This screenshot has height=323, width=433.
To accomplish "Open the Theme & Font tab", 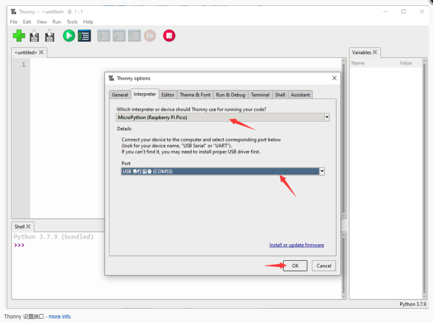I will click(x=195, y=95).
